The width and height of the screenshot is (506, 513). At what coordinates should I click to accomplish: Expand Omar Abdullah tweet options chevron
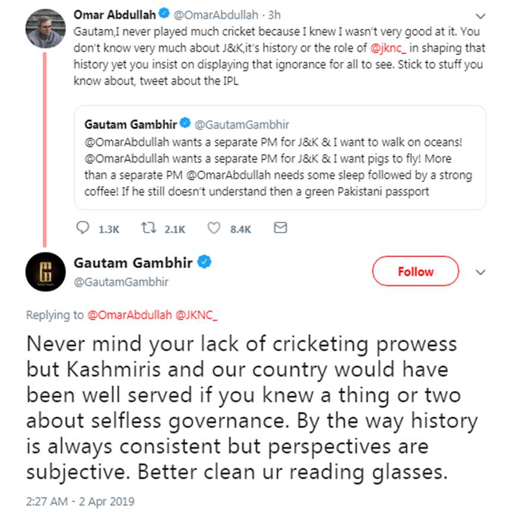[480, 16]
